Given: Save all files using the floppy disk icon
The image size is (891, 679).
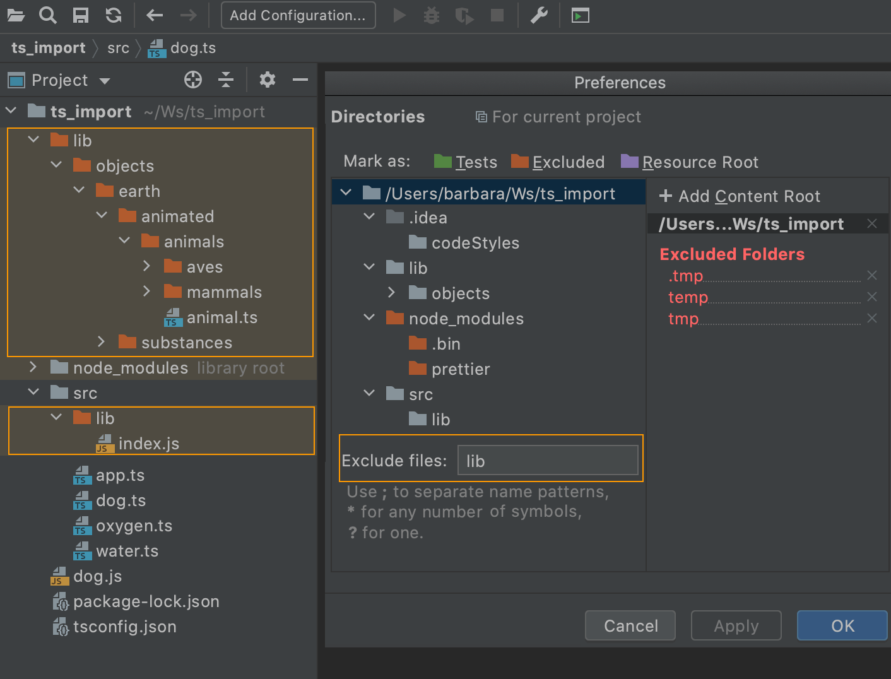Looking at the screenshot, I should pos(80,15).
